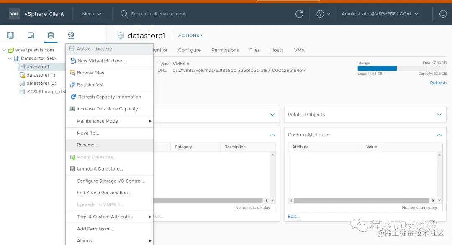Viewport: 452px width, 245px height.
Task: Switch to the VMs tab
Action: [299, 50]
